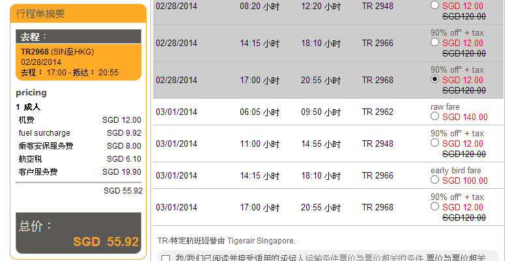
Task: Choose the early bird fare SGD 100.00
Action: (435, 180)
